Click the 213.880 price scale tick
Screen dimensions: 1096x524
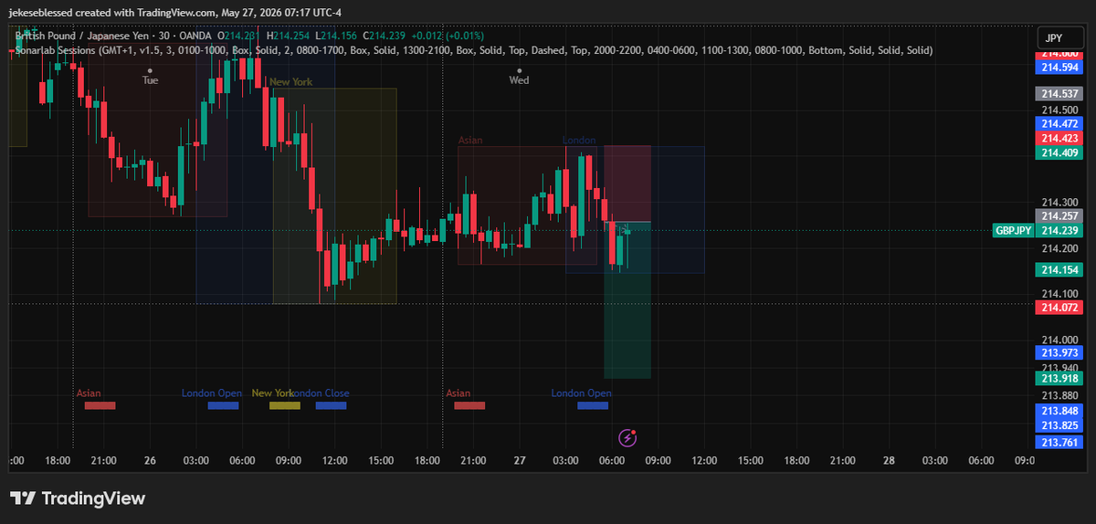(x=1059, y=395)
